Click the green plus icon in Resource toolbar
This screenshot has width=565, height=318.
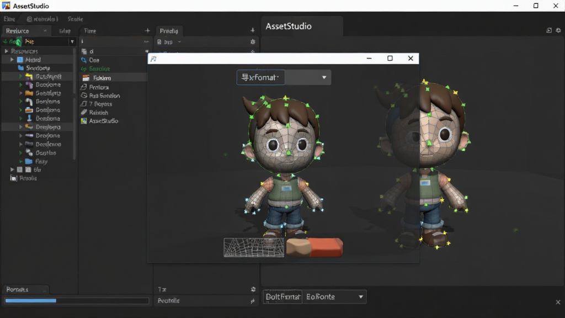5,42
